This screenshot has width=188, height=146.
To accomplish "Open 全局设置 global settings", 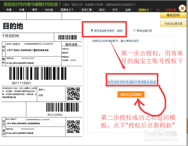I will coord(171,10).
